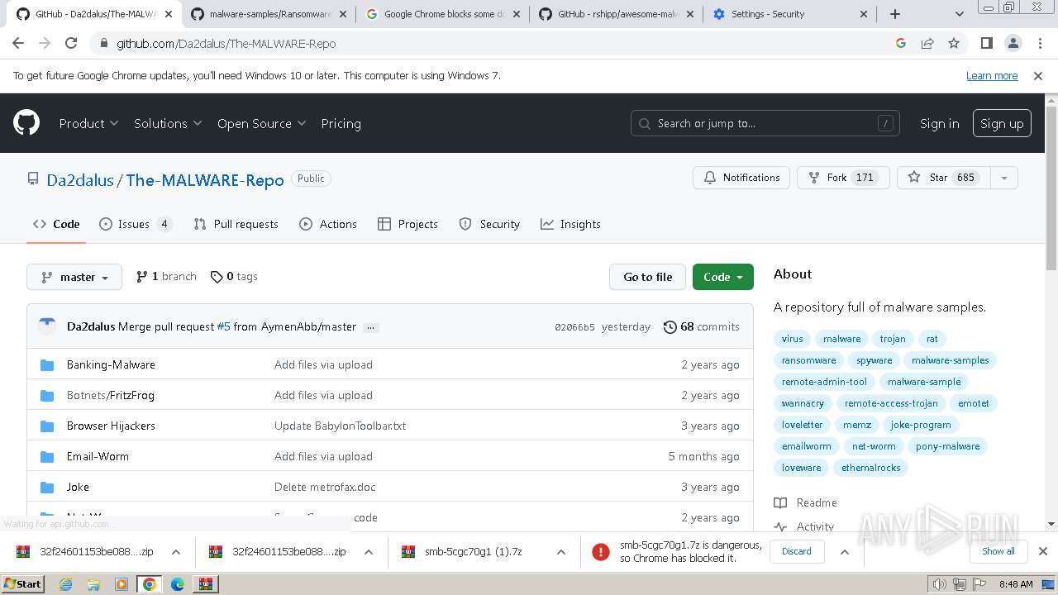Click the commit history clock icon
This screenshot has height=595, width=1058.
coord(670,326)
